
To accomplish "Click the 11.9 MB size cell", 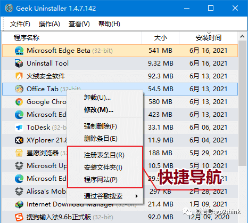I will coord(161,140).
